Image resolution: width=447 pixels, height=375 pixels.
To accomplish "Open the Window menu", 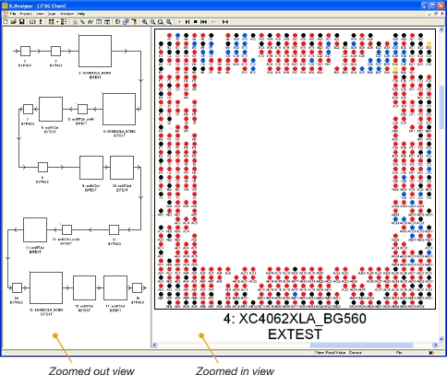I will pyautogui.click(x=66, y=14).
